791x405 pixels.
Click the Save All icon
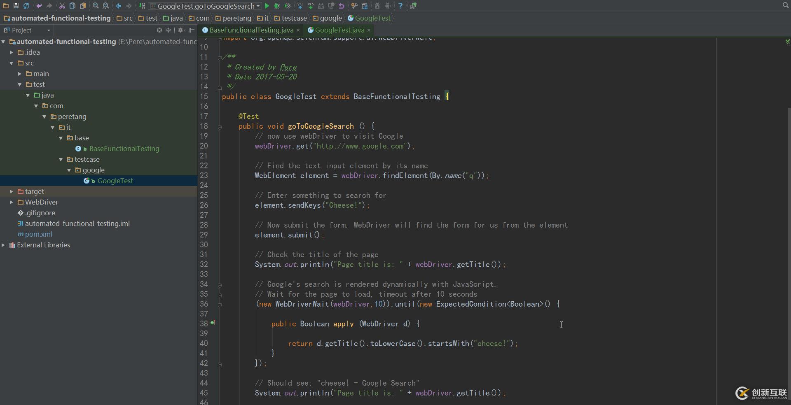[x=16, y=6]
